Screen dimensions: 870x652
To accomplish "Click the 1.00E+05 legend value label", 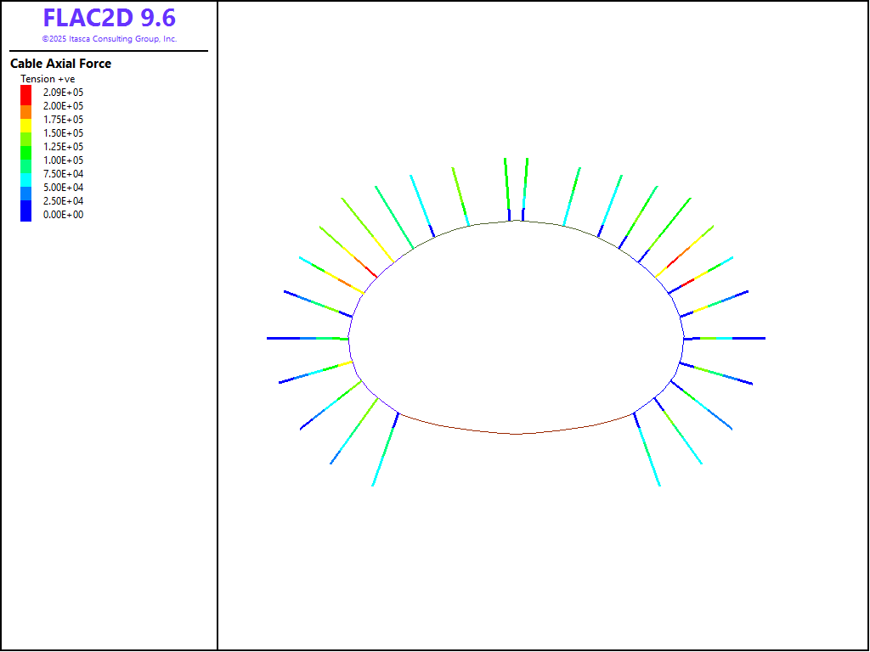I will (x=63, y=160).
